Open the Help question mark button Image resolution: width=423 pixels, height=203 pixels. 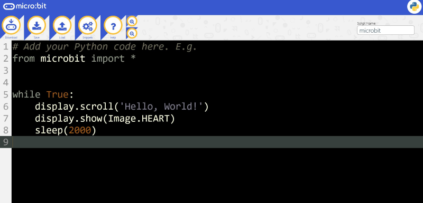coord(113,26)
